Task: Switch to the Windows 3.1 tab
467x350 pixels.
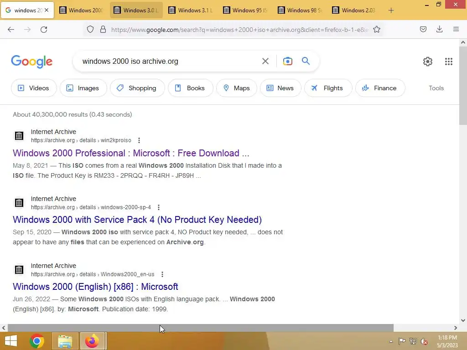Action: pos(191,10)
